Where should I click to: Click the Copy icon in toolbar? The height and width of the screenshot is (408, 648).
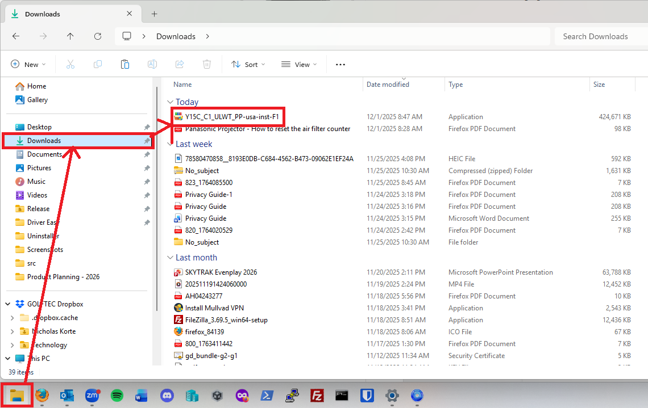click(98, 64)
